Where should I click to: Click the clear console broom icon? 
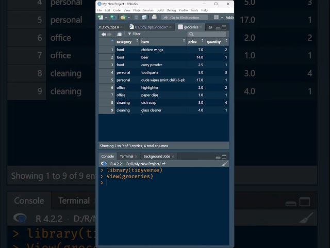tap(225, 163)
